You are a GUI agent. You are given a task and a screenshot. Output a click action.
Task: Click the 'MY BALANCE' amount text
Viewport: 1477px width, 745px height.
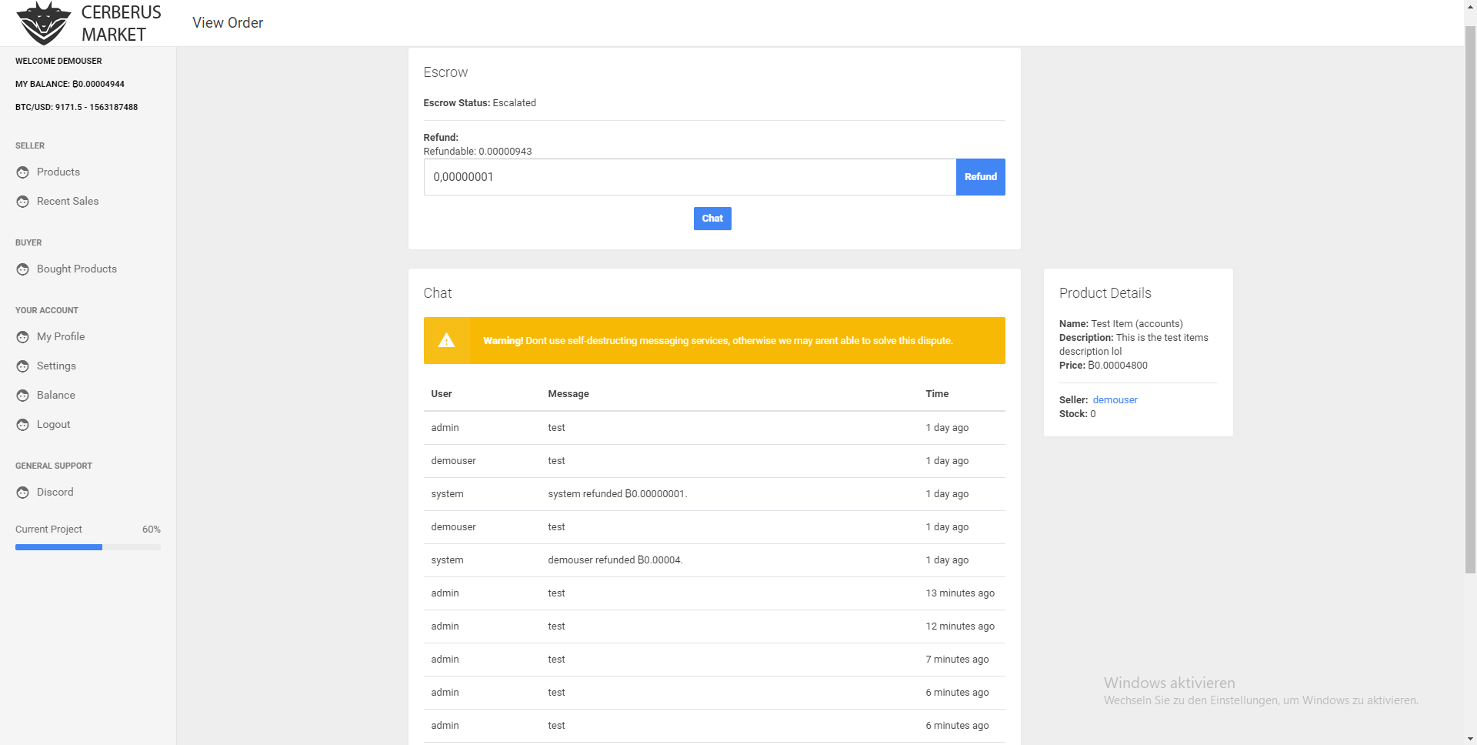tap(70, 84)
